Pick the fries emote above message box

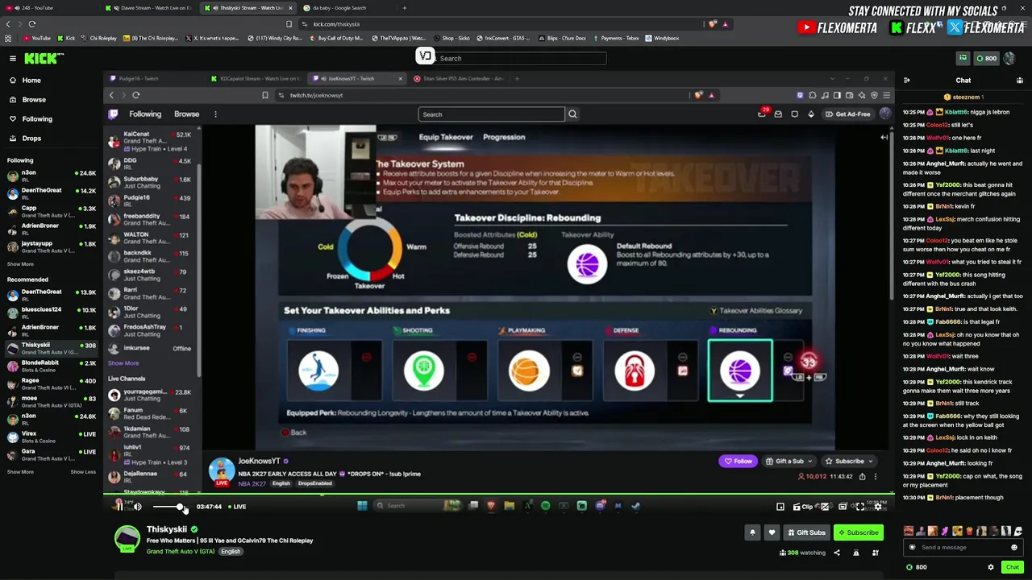970,531
